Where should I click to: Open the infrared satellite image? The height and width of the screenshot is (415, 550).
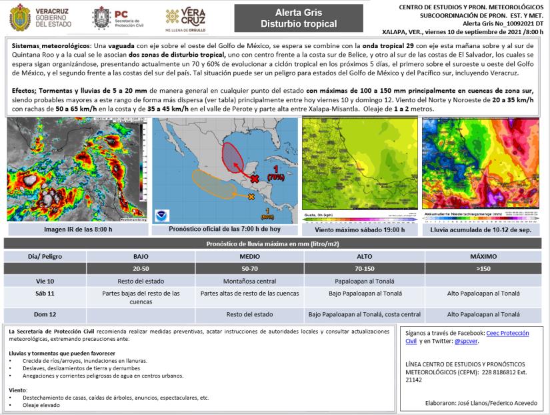77,170
